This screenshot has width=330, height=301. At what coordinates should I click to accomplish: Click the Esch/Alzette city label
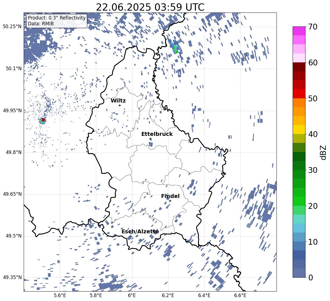[x=140, y=232]
